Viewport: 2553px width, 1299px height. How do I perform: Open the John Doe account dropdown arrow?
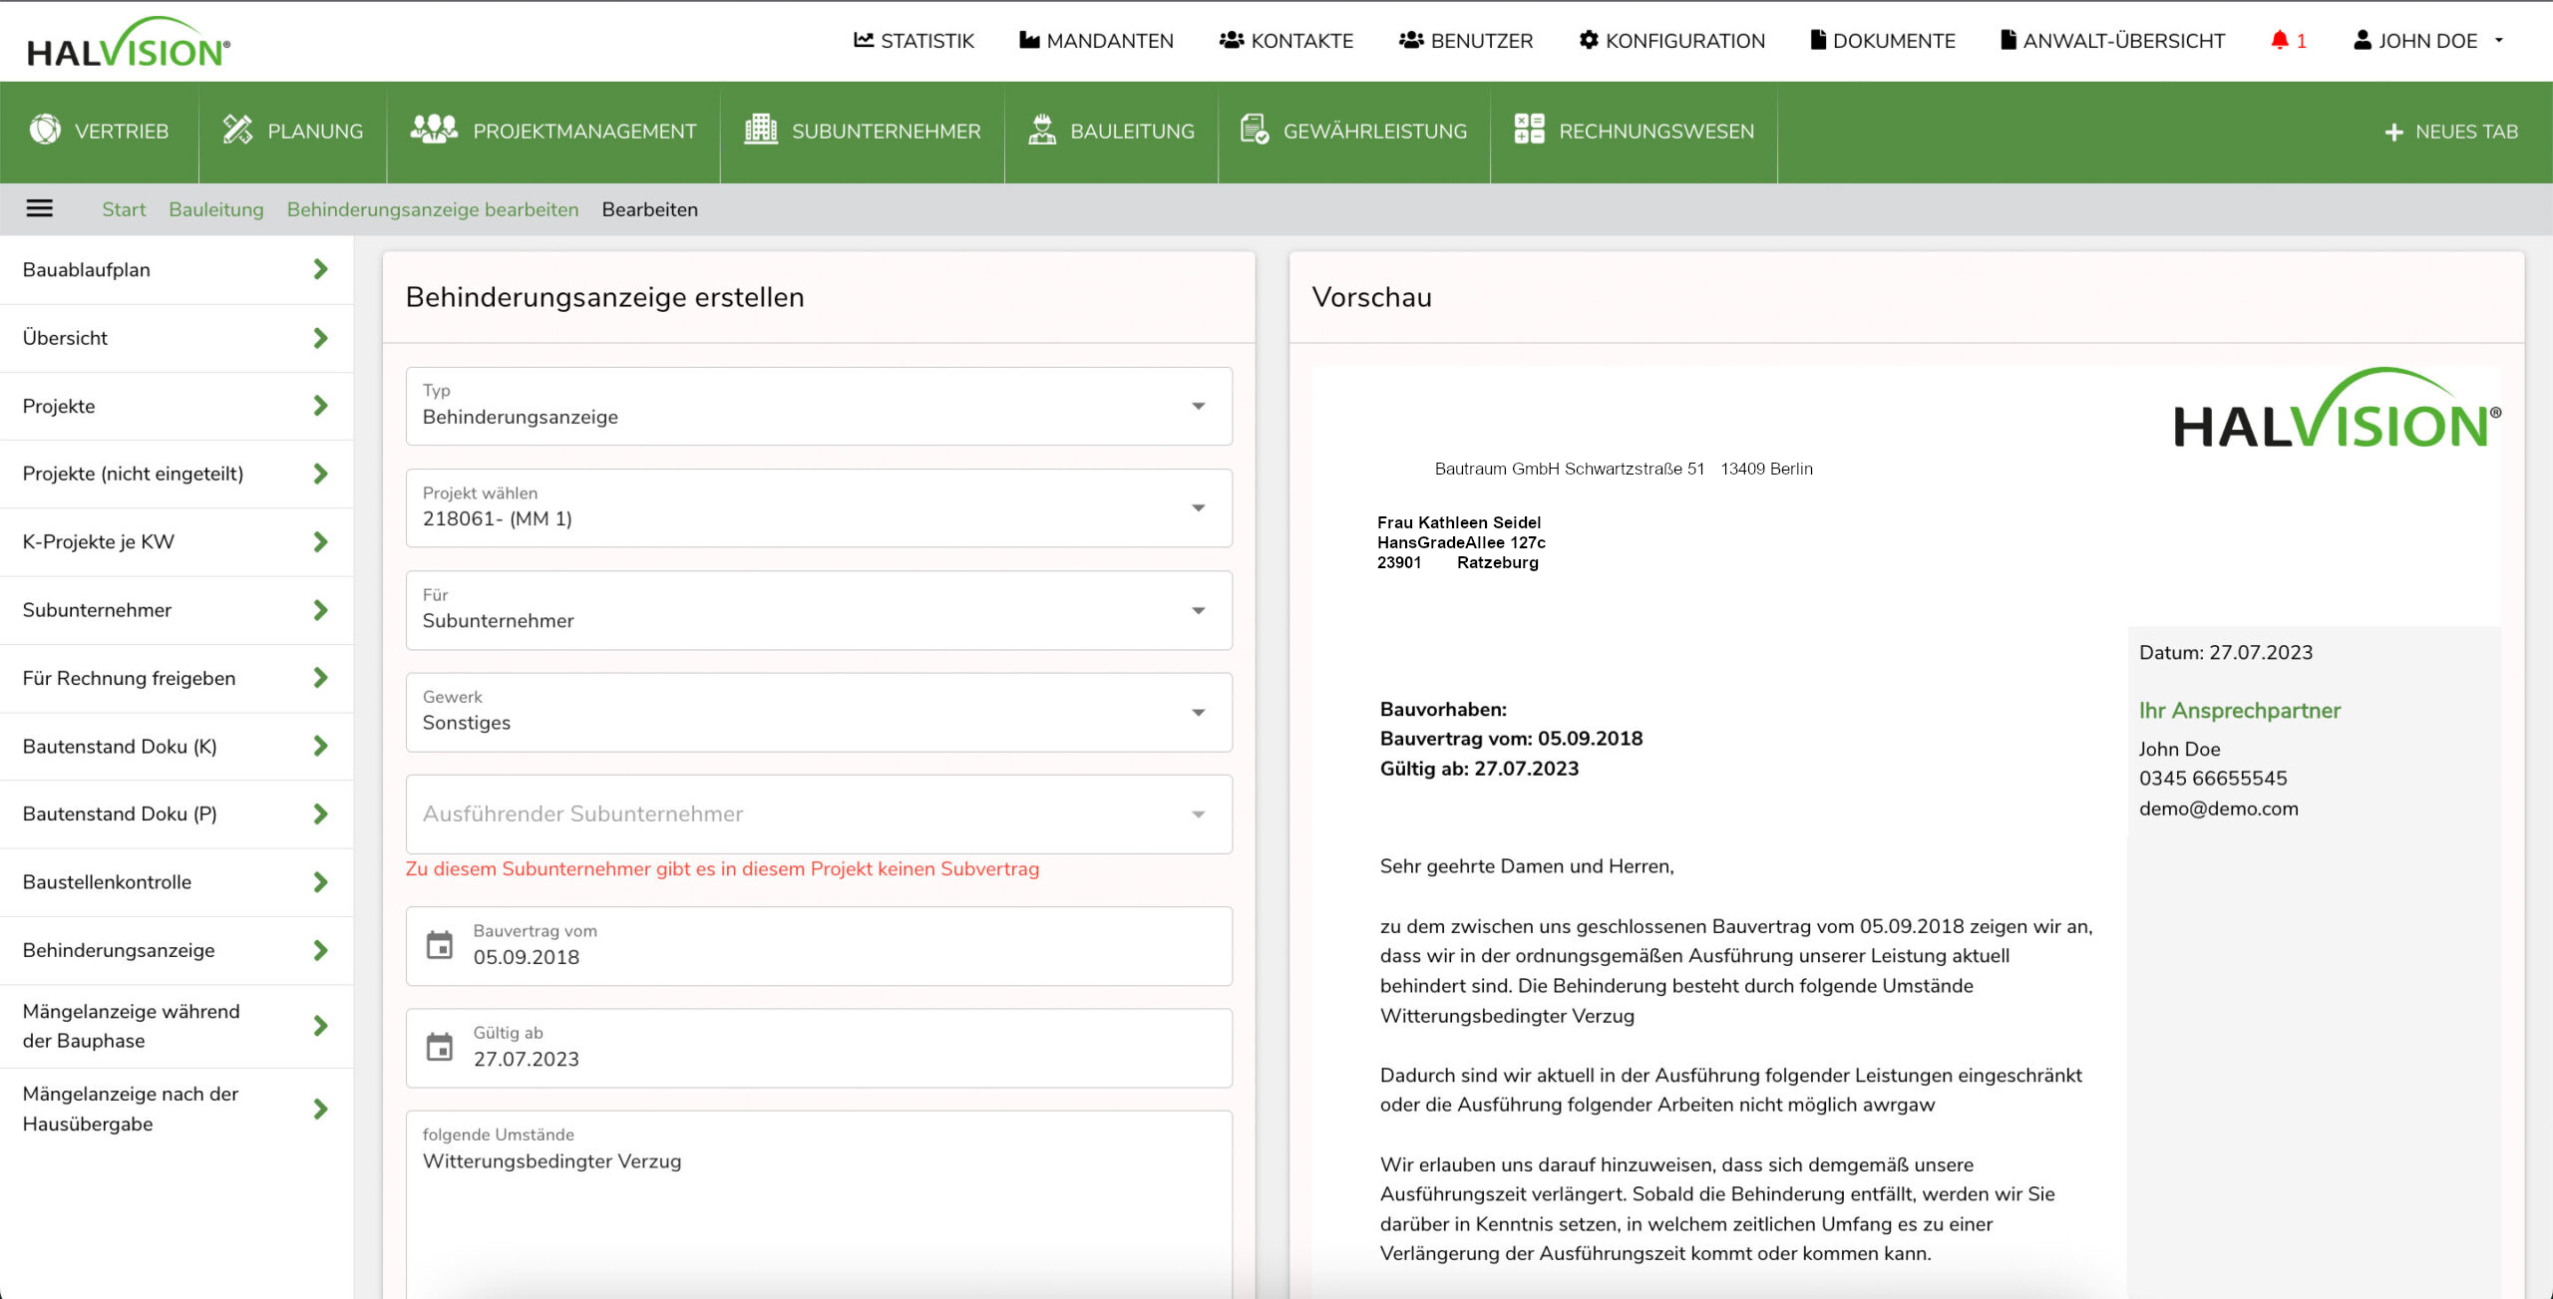pyautogui.click(x=2499, y=41)
